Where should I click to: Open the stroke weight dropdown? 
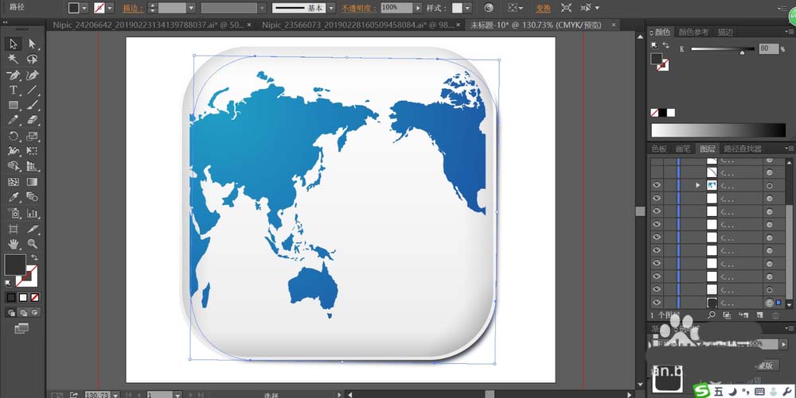pos(191,8)
